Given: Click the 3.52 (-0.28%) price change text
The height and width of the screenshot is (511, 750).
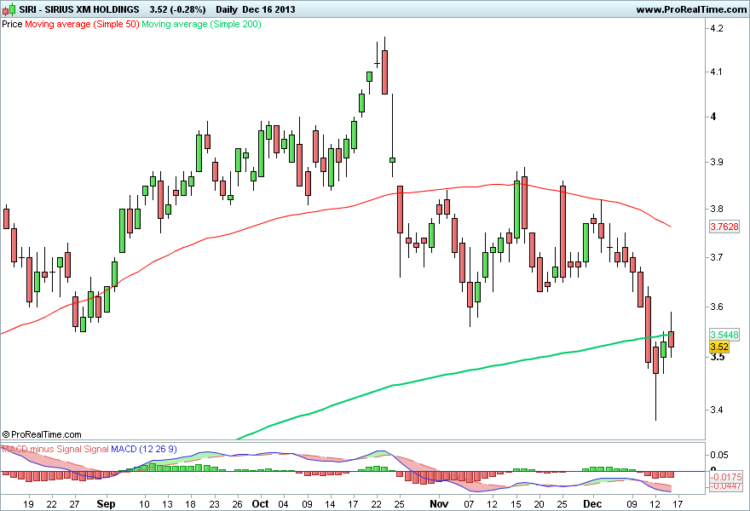Looking at the screenshot, I should 177,9.
